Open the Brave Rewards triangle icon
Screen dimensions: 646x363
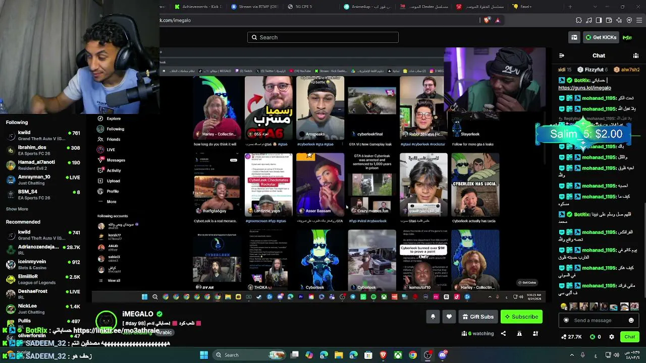498,20
